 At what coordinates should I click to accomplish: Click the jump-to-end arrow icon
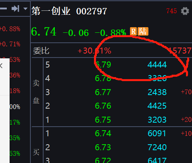15,9
